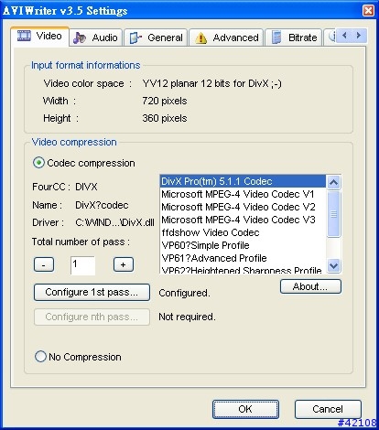Open the Advanced tab

(226, 38)
